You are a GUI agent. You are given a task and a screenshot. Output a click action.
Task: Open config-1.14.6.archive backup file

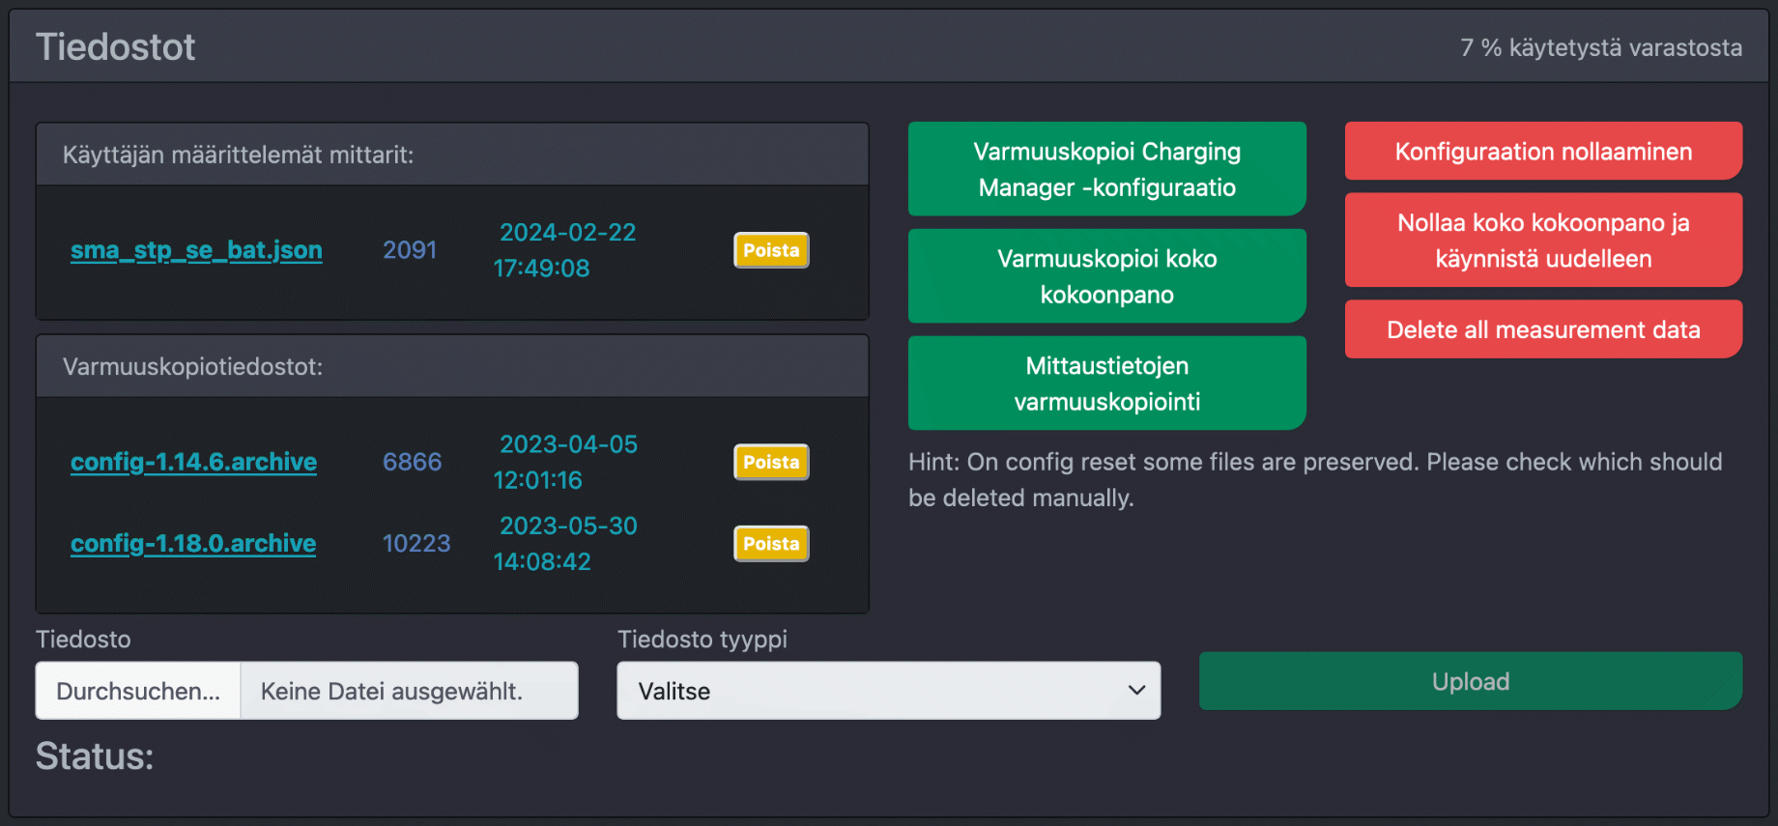pyautogui.click(x=193, y=462)
